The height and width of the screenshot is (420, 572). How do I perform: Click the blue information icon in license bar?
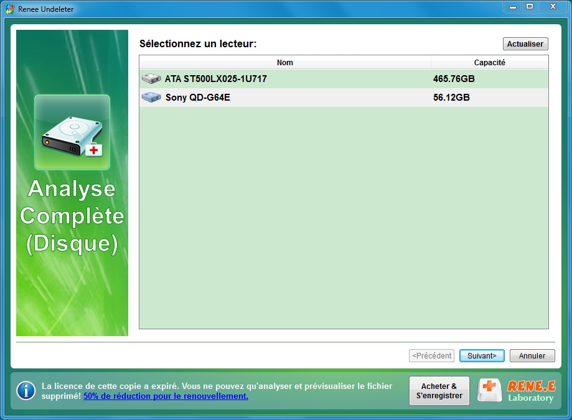[x=26, y=391]
